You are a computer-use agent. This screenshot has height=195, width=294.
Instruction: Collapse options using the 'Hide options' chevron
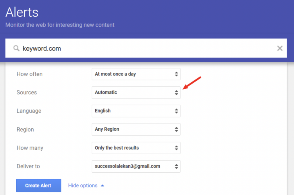102,185
